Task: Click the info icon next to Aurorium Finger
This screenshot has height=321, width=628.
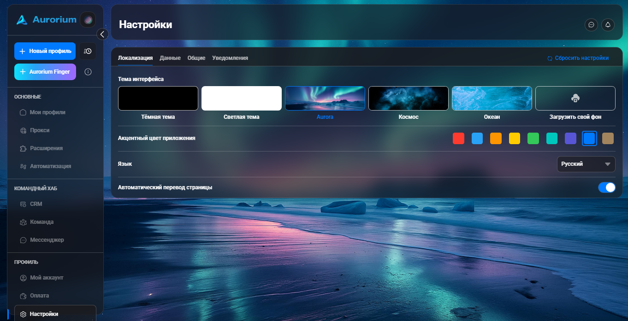Action: click(x=88, y=72)
